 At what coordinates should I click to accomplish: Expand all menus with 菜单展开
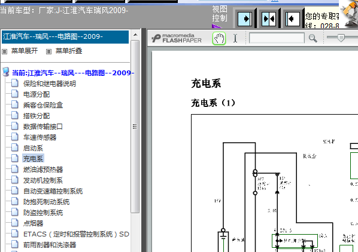25,51
